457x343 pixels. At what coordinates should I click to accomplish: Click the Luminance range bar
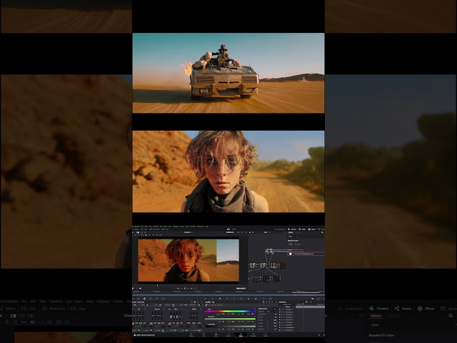coord(230,327)
